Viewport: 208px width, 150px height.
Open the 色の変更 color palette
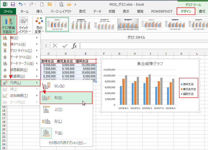pyautogui.click(x=39, y=26)
